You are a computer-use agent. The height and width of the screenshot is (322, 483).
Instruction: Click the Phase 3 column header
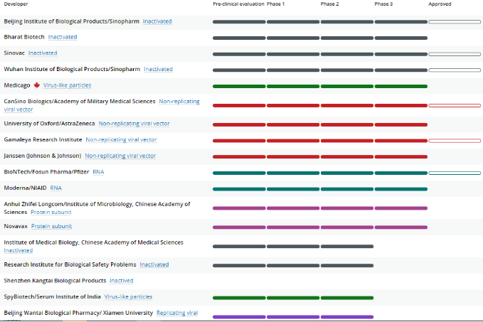[x=383, y=4]
